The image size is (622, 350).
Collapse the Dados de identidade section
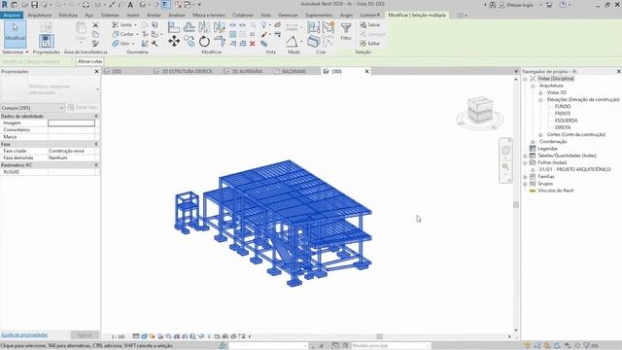[96, 117]
